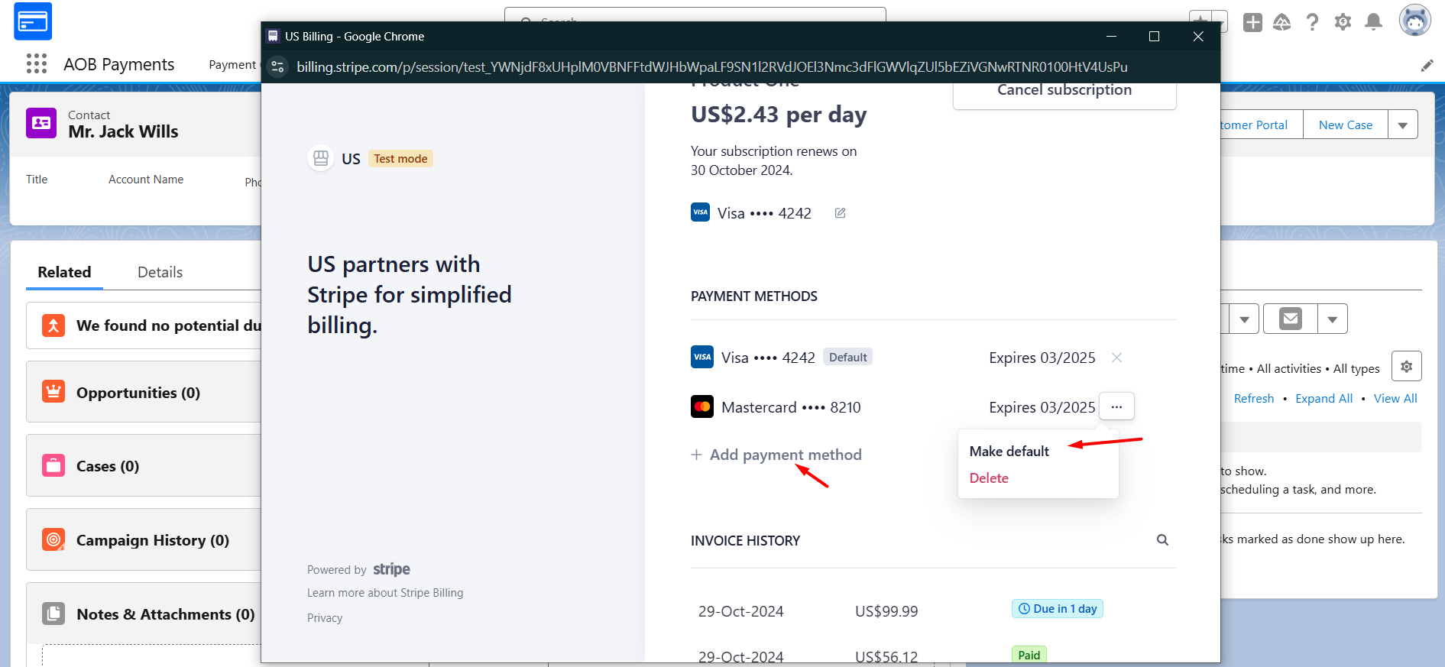This screenshot has height=667, width=1445.
Task: Click the AOB Payments app logo
Action: pyautogui.click(x=33, y=21)
